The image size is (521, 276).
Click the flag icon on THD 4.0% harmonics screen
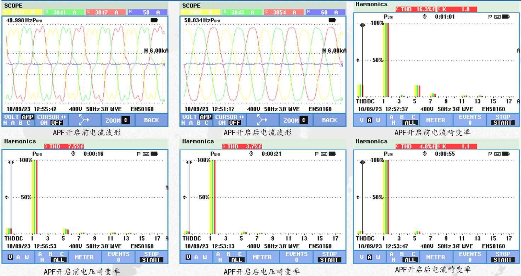point(490,154)
